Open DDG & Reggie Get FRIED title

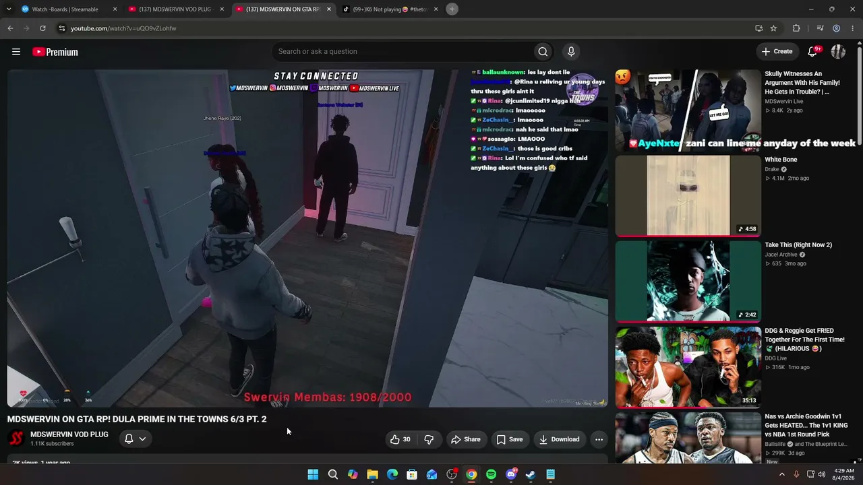(x=804, y=339)
